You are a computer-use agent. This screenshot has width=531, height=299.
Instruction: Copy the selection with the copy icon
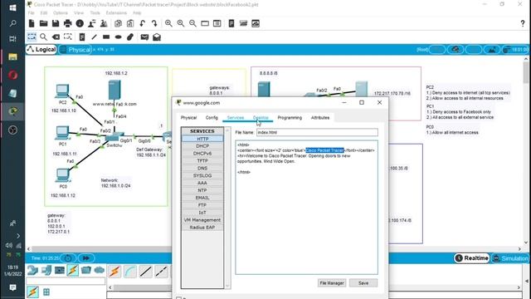[x=118, y=23]
